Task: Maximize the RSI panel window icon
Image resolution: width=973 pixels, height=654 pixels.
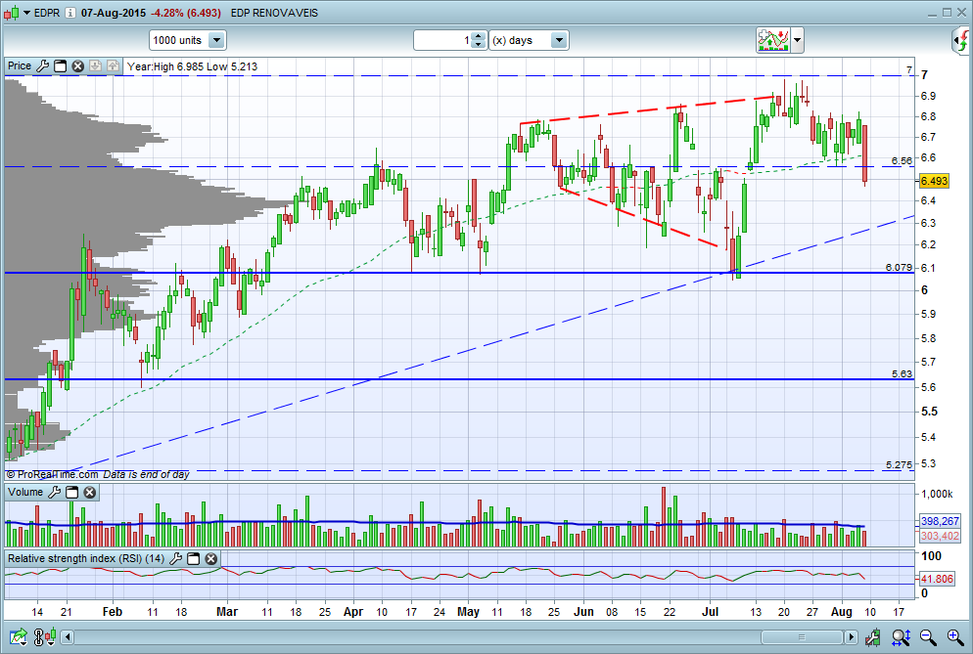Action: (x=193, y=558)
